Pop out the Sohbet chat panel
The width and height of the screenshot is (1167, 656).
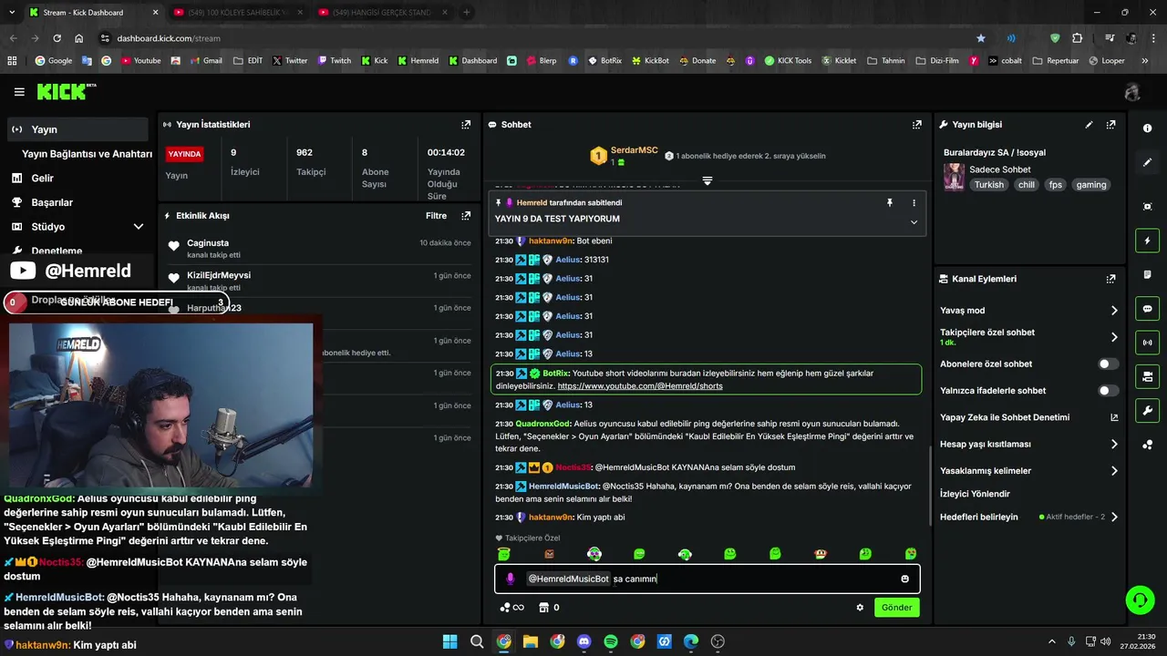pyautogui.click(x=916, y=125)
